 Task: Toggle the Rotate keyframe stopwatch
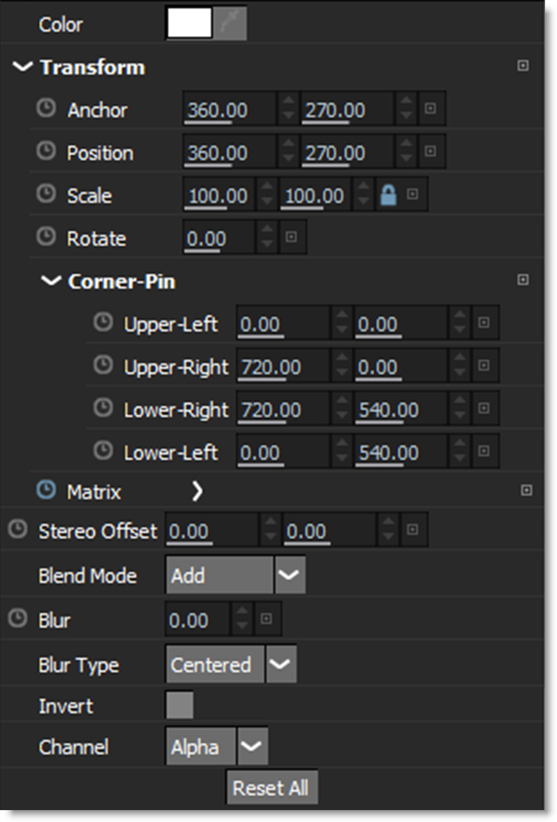46,237
